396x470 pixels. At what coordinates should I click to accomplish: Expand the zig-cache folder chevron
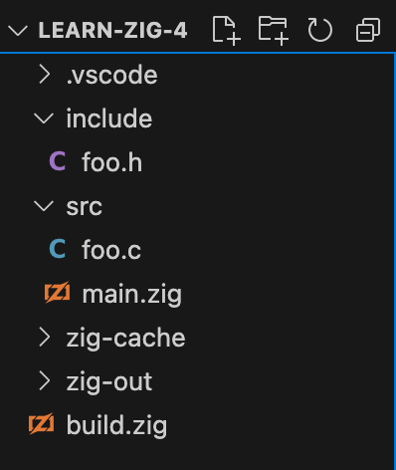[44, 338]
